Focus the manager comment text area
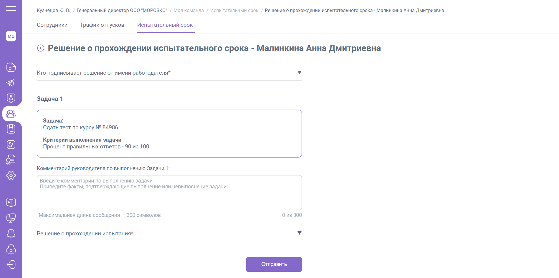Image resolution: width=559 pixels, height=278 pixels. (x=169, y=192)
